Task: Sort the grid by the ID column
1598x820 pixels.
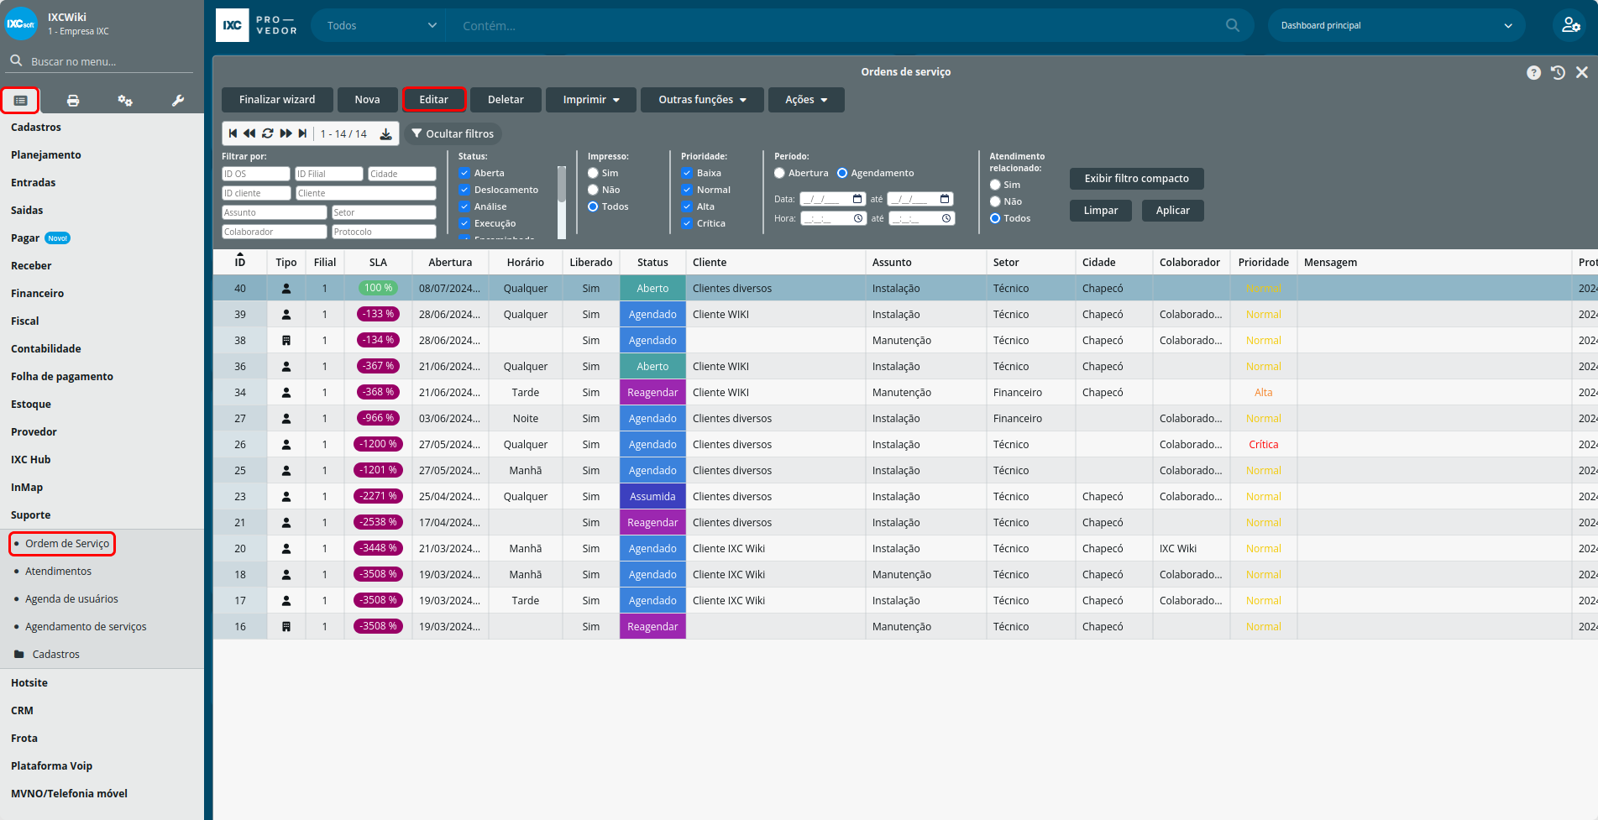Action: [x=240, y=262]
